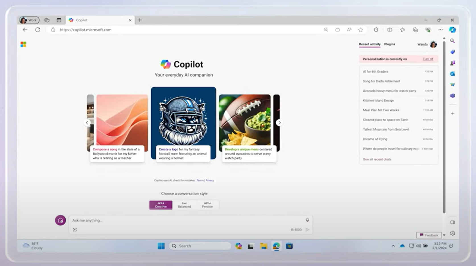Open the shopping bag icon in address bar

coord(337,30)
